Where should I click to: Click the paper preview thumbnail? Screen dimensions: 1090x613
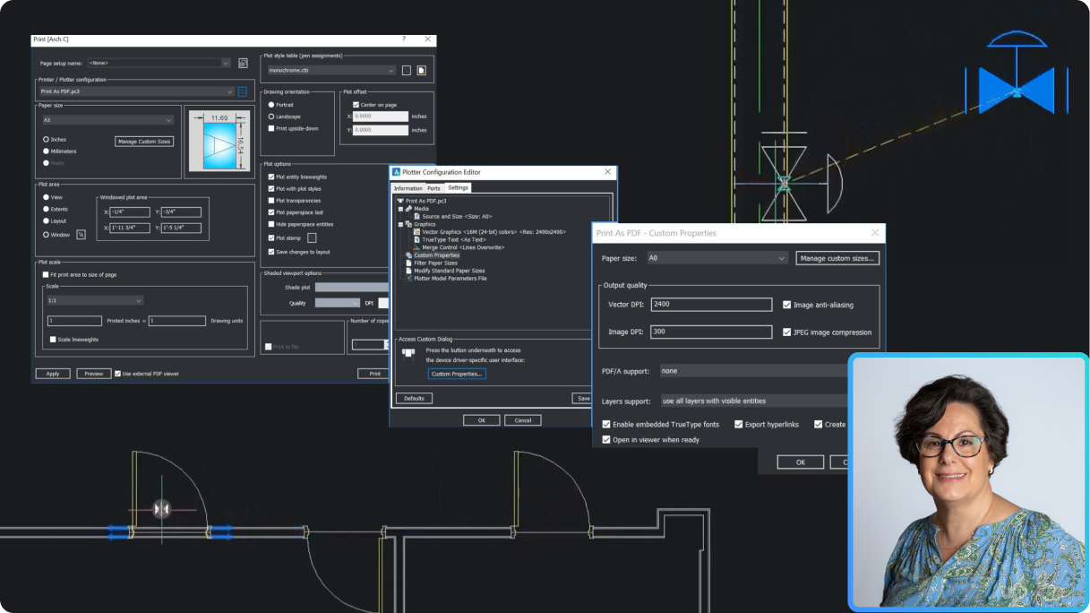219,142
